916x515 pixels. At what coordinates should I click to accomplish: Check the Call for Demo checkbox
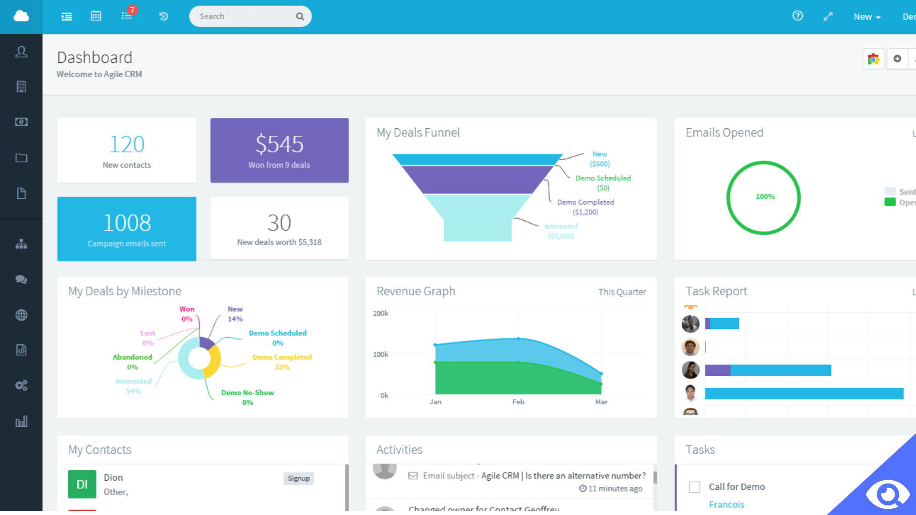tap(695, 487)
